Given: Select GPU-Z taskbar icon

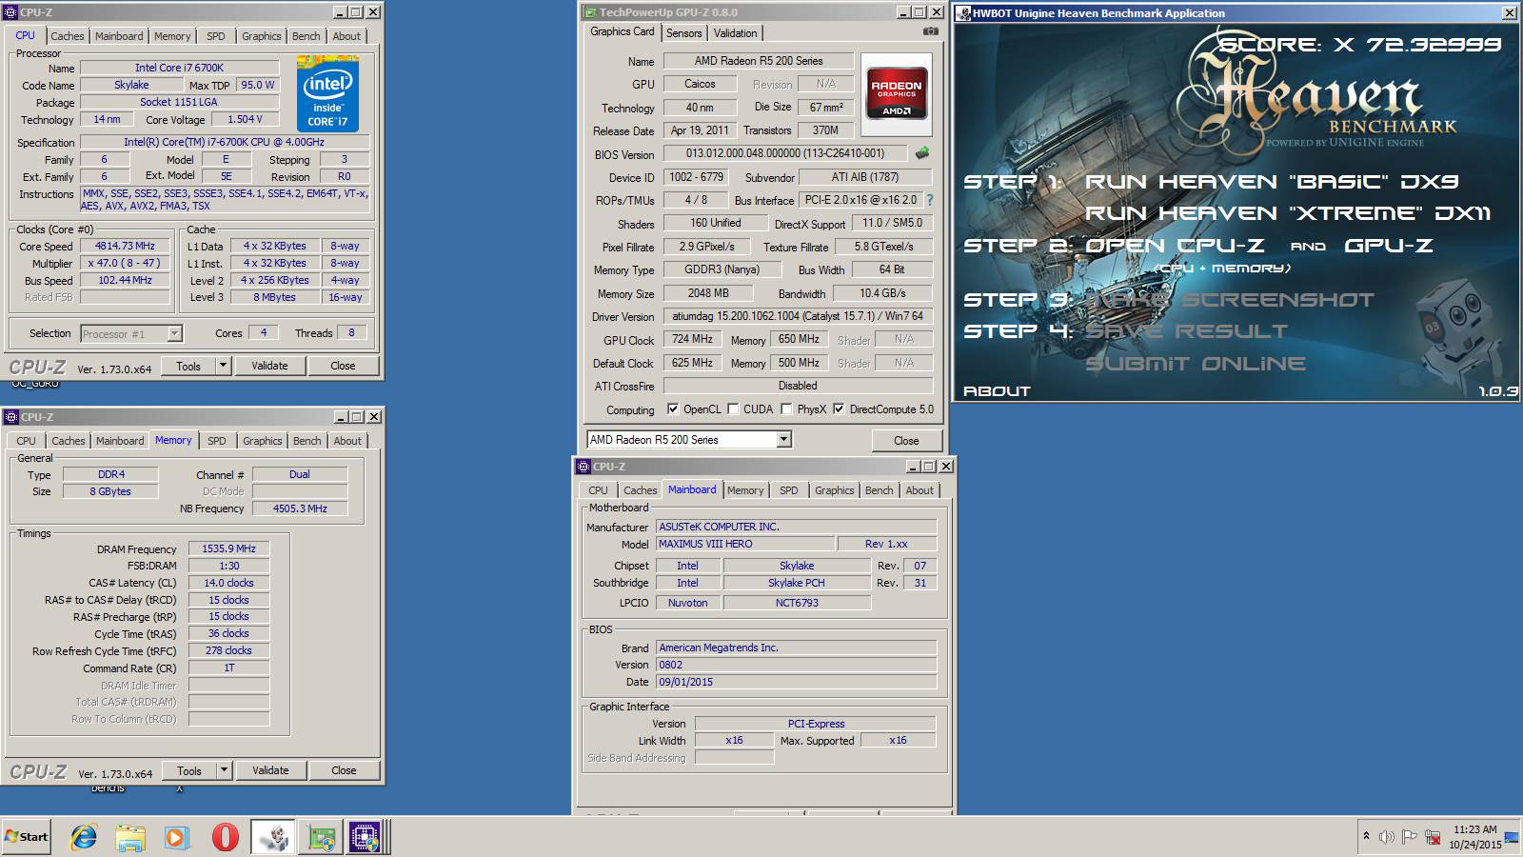Looking at the screenshot, I should point(321,837).
